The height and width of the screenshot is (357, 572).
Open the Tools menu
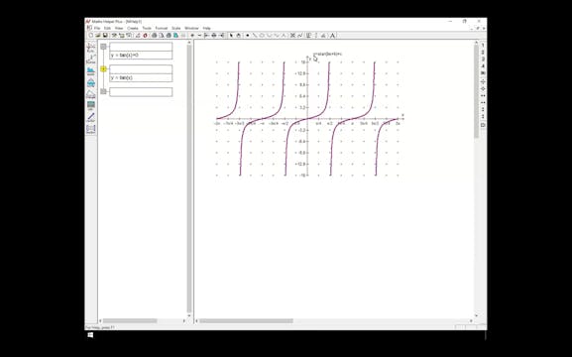(147, 28)
